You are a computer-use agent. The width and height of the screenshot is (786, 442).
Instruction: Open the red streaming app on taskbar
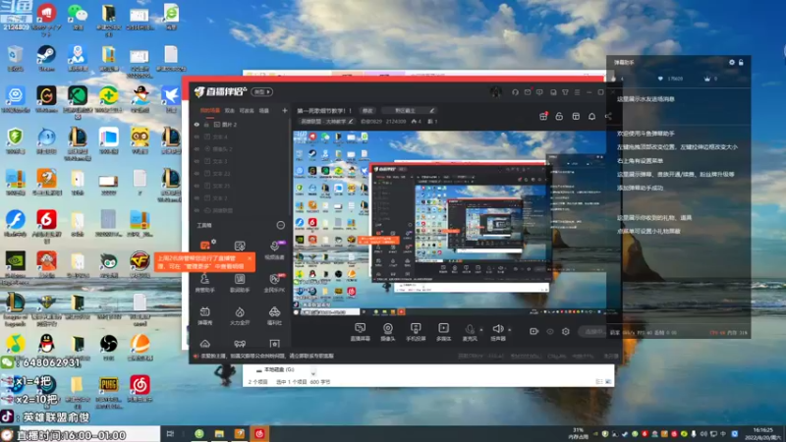259,433
